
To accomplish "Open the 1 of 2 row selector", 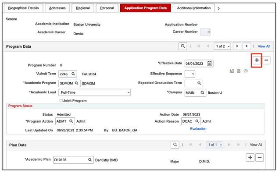I will coord(222,46).
